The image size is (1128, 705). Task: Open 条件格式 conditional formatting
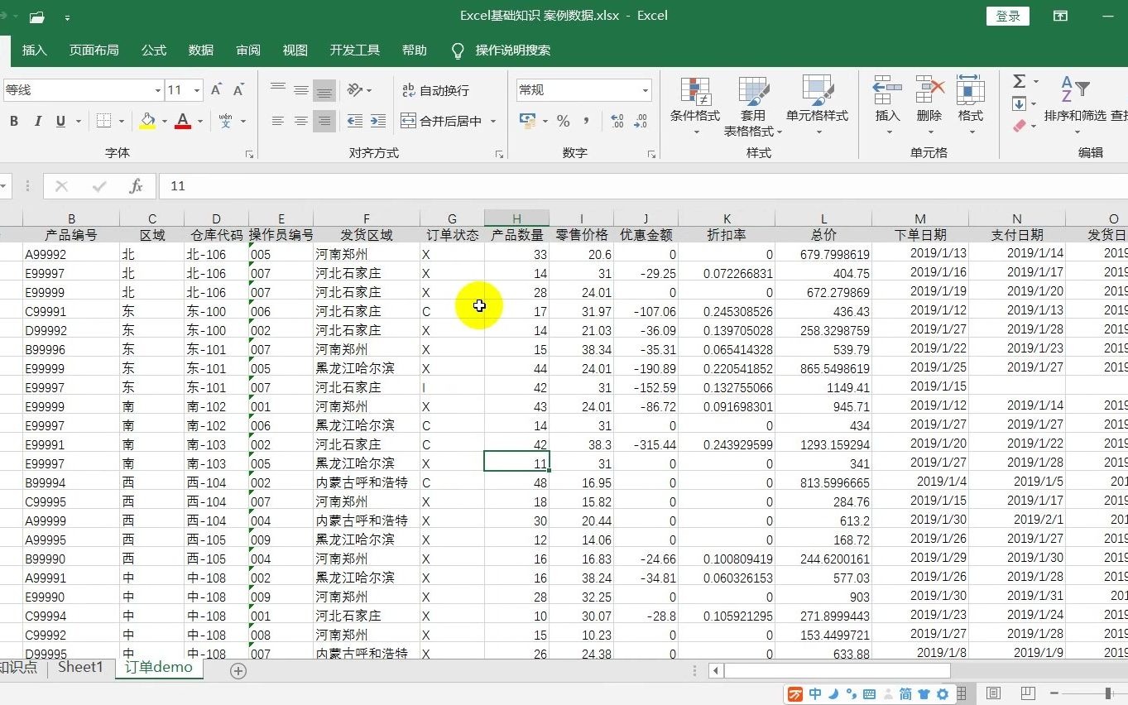(x=695, y=107)
